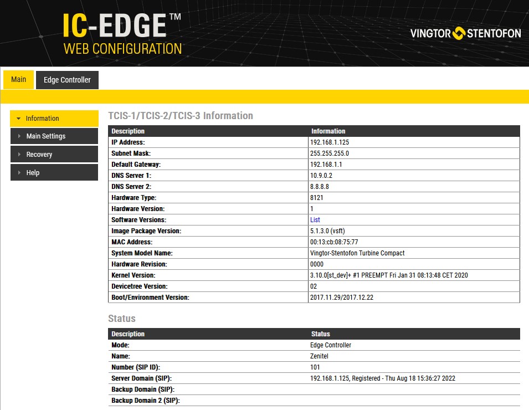The height and width of the screenshot is (410, 529).
Task: Select the hardware revision value 0000
Action: click(316, 264)
